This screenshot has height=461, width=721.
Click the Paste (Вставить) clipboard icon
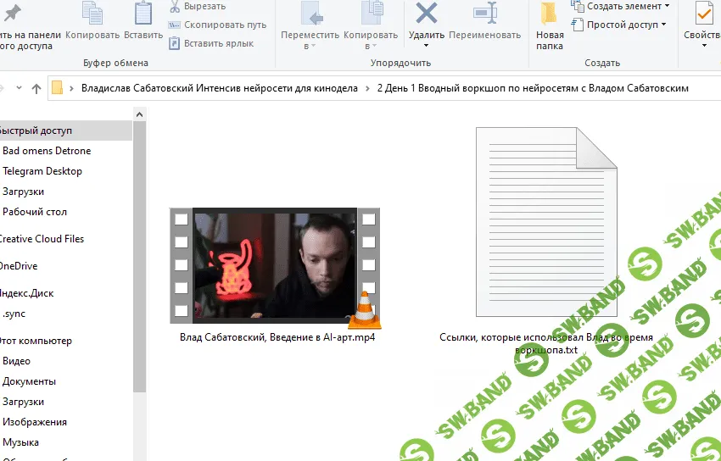143,14
